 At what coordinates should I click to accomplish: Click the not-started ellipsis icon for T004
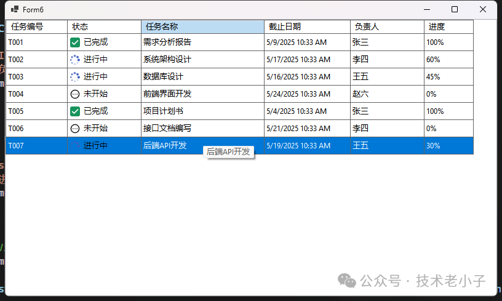pyautogui.click(x=75, y=94)
